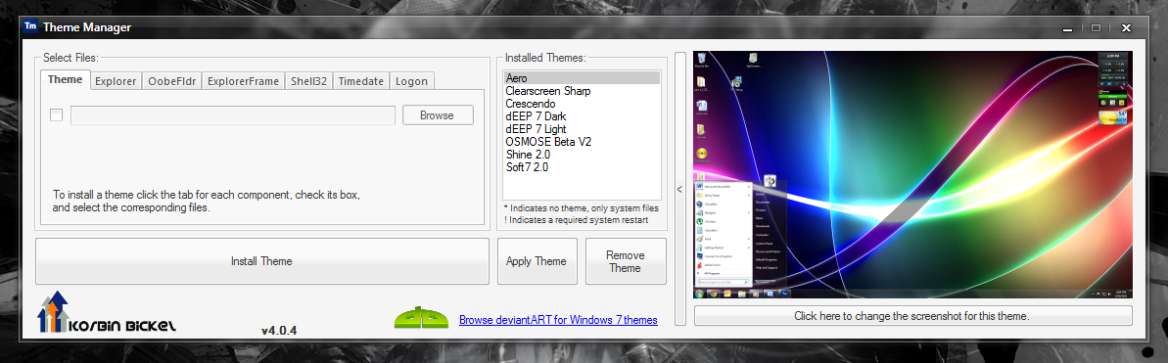
Task: Click the green deviantART logo icon
Action: click(x=422, y=318)
